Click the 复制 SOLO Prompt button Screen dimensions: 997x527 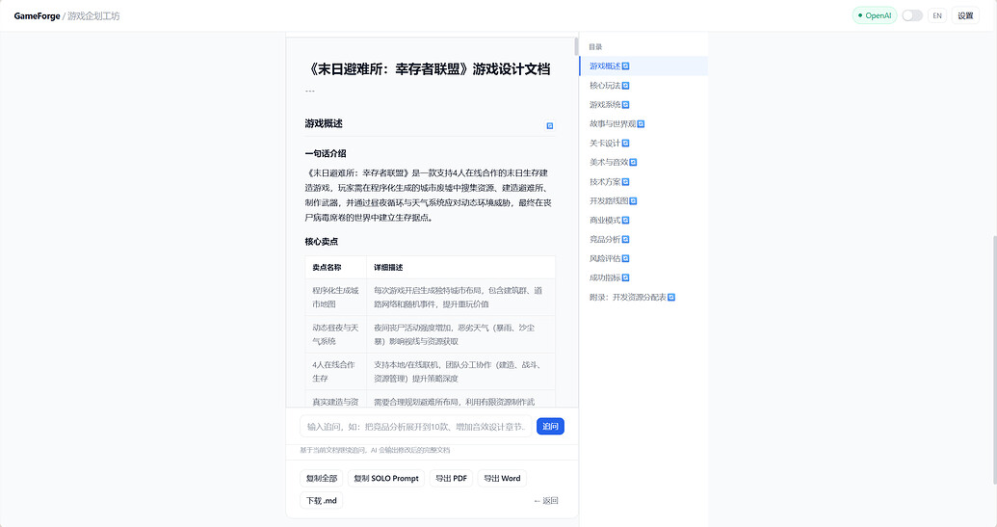click(x=385, y=478)
